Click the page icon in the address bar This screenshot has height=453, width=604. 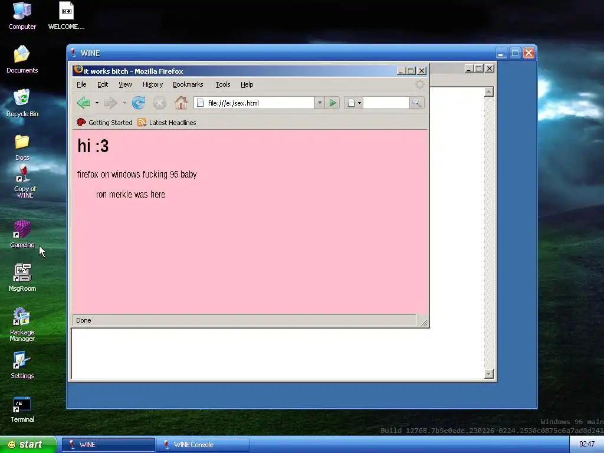201,103
